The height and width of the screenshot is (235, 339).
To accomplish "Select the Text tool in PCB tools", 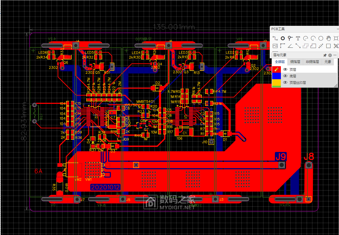I will 298,38.
